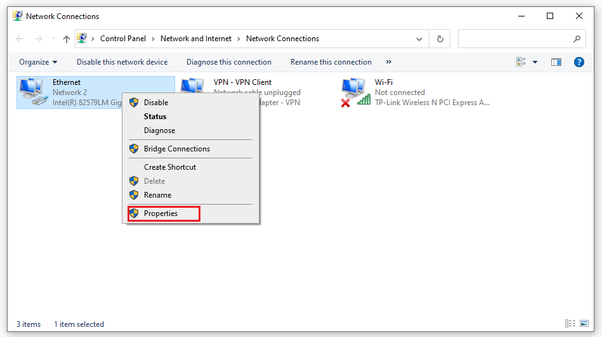602x337 pixels.
Task: Switch to large icons view in status bar
Action: pos(584,324)
